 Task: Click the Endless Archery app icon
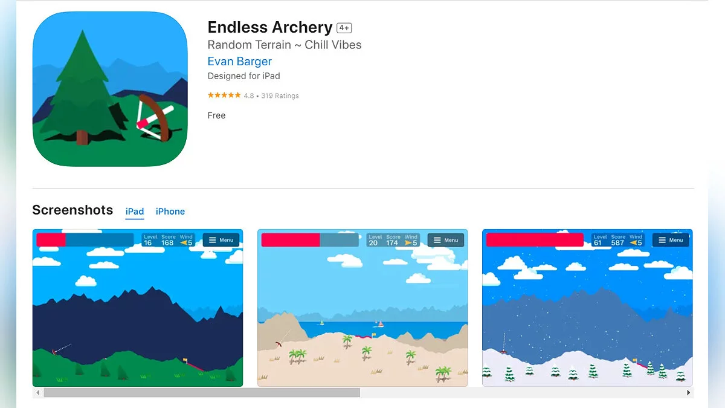pyautogui.click(x=110, y=89)
